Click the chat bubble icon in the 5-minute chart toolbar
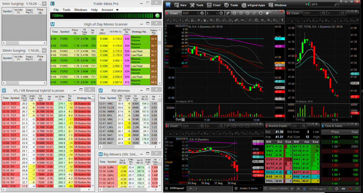 [261, 13]
